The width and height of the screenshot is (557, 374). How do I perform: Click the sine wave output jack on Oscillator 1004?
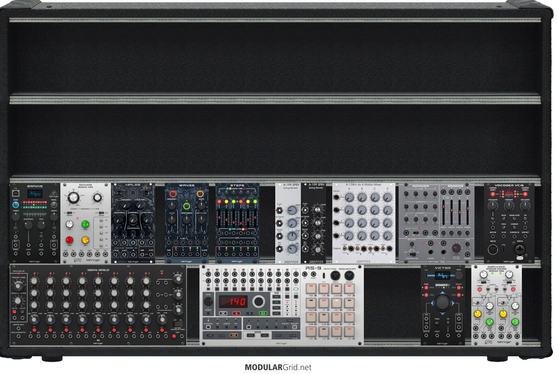pyautogui.click(x=101, y=220)
